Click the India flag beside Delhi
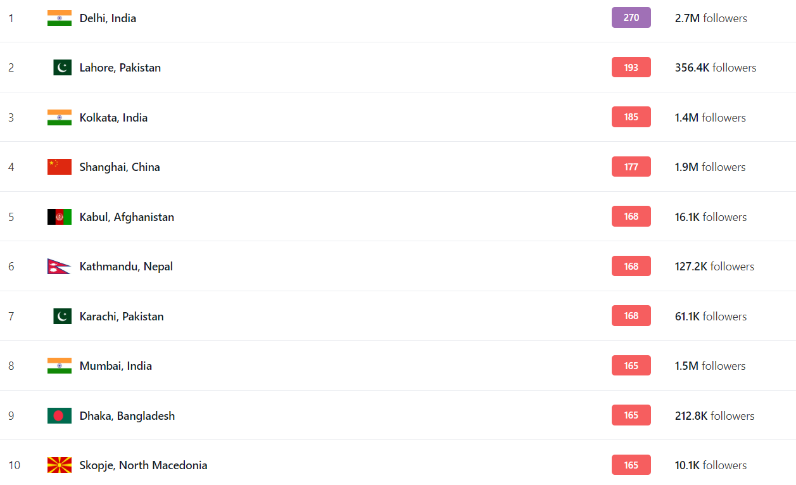Image resolution: width=796 pixels, height=485 pixels. [60, 18]
